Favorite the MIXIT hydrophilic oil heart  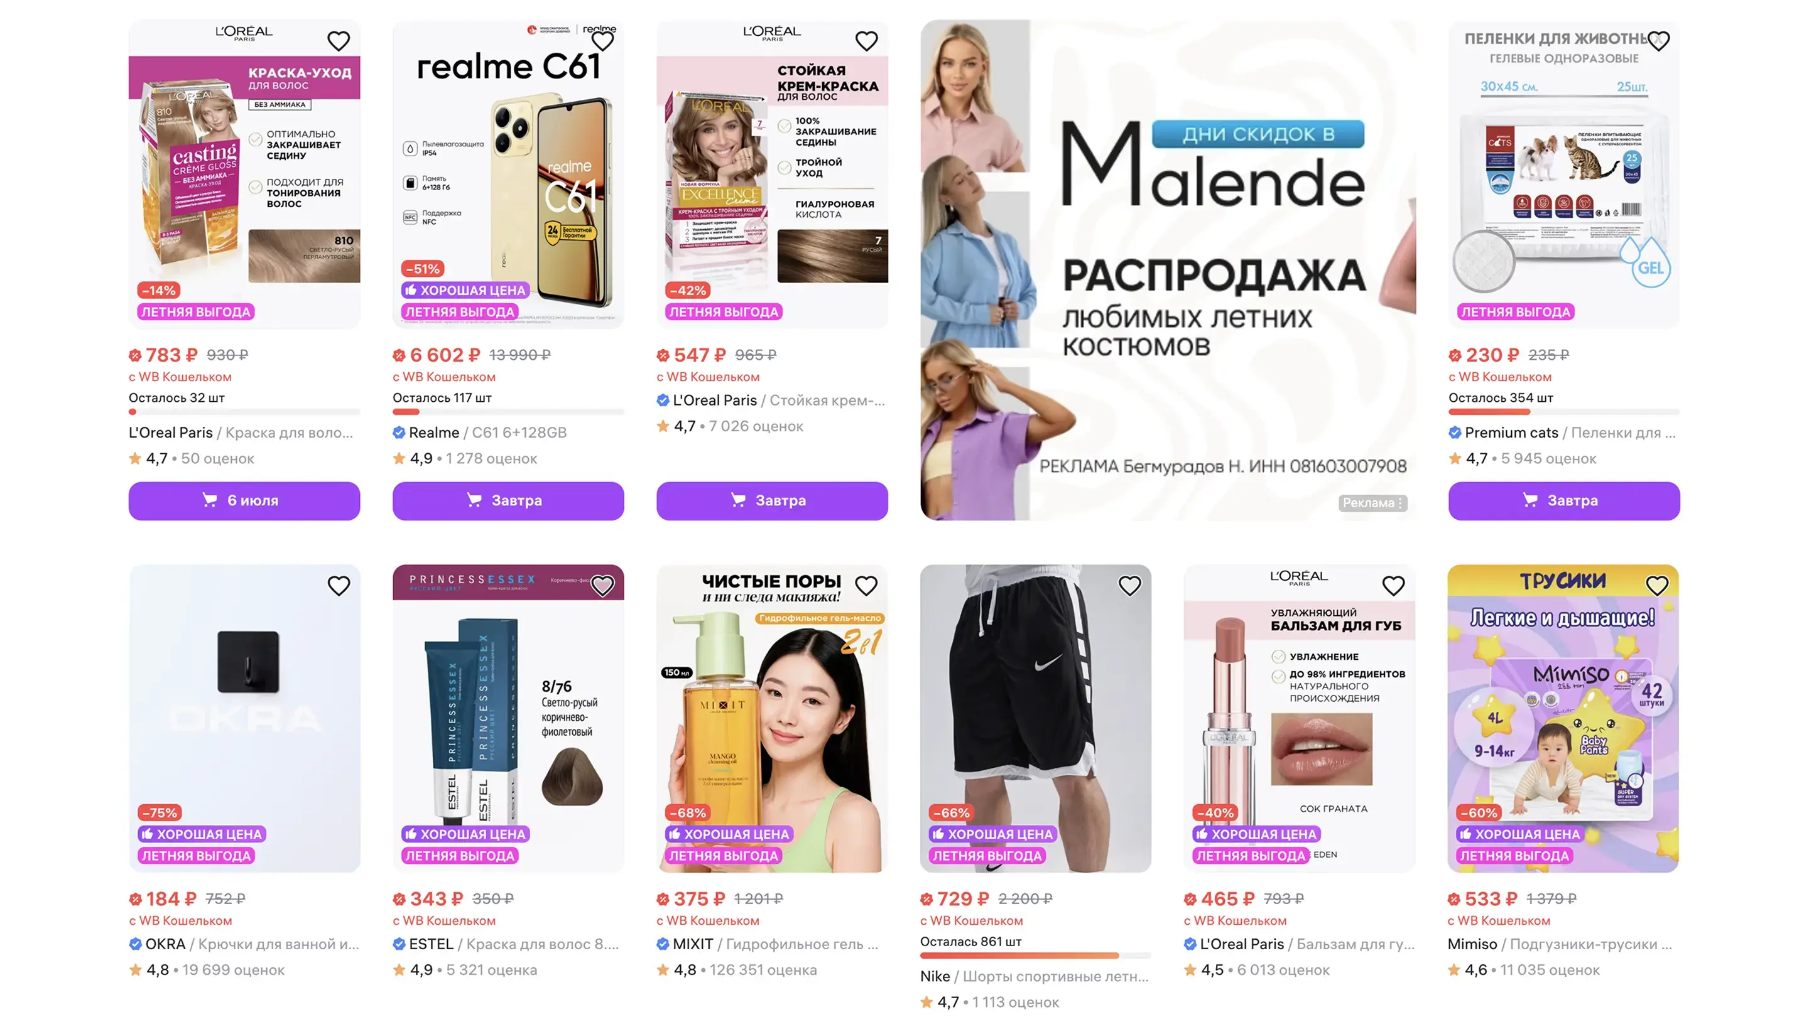click(866, 585)
